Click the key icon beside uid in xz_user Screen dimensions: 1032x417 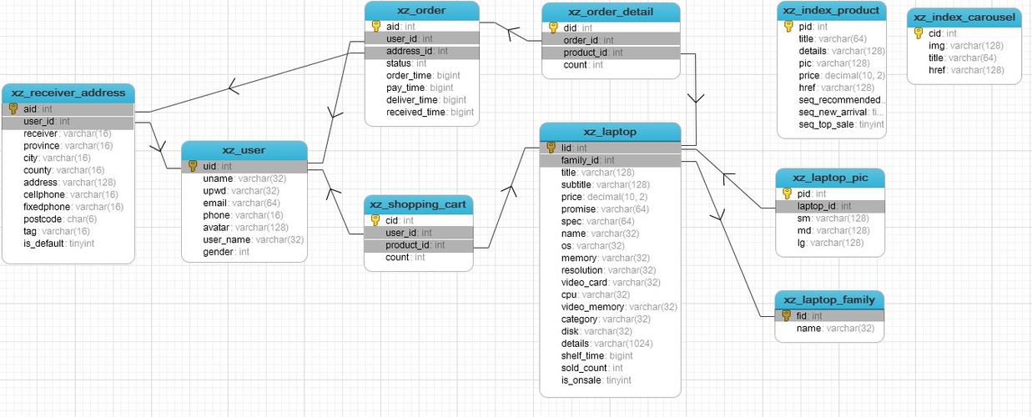point(193,166)
